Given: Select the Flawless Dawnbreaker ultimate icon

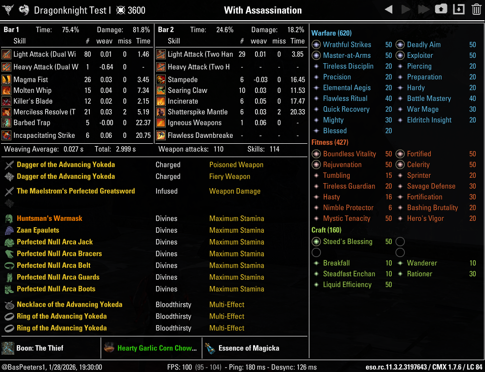Looking at the screenshot, I should pyautogui.click(x=160, y=135).
